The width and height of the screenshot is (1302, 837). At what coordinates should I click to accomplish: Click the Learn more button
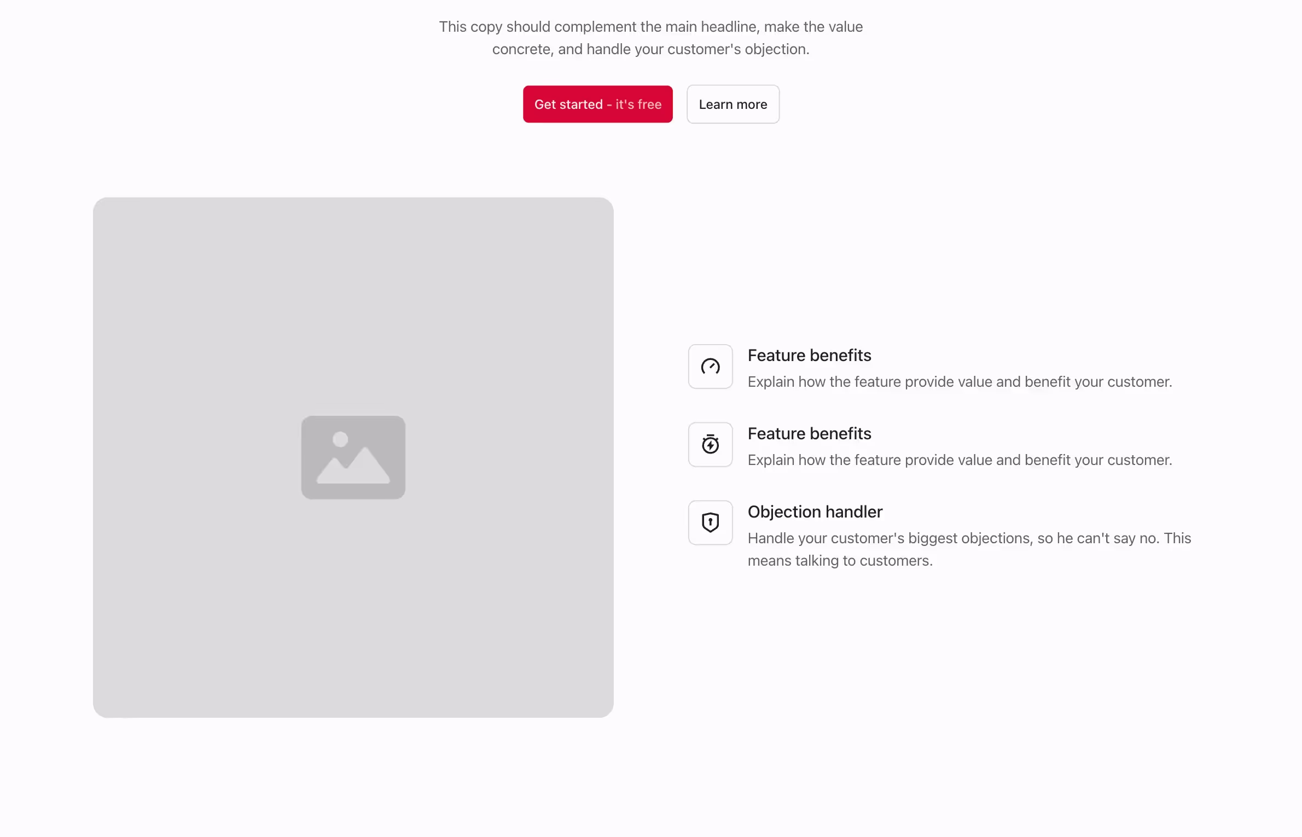pos(733,104)
